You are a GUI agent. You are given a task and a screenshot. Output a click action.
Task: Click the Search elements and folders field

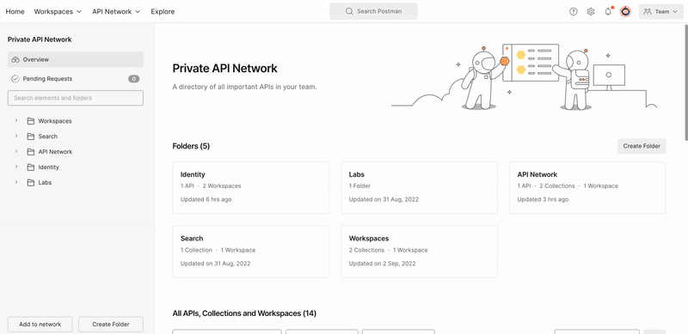(76, 98)
